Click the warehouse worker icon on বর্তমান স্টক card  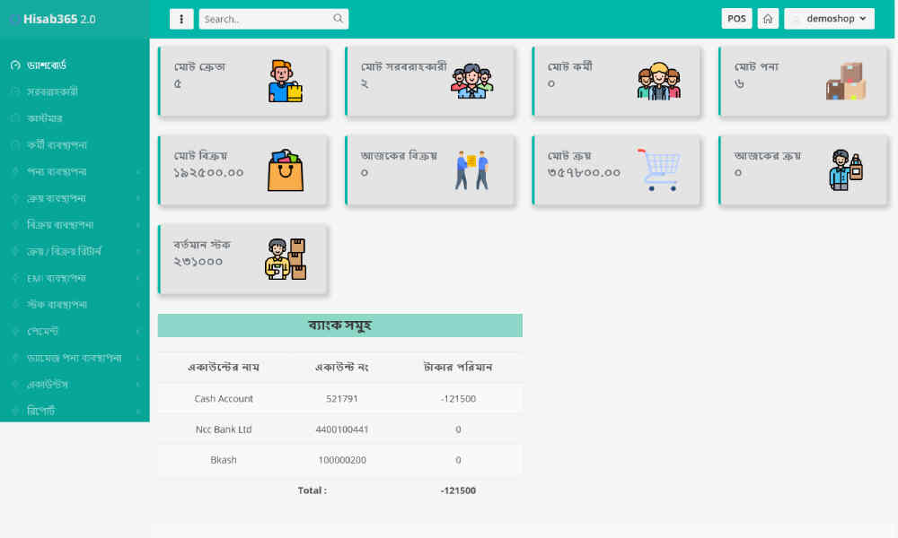(285, 259)
